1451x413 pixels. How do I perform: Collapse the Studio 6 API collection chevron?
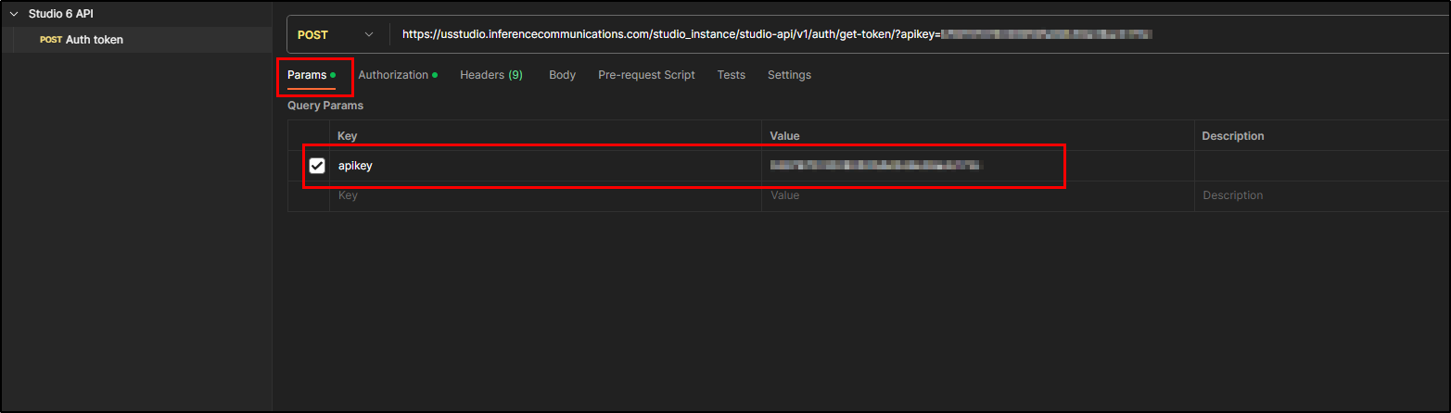pyautogui.click(x=14, y=14)
